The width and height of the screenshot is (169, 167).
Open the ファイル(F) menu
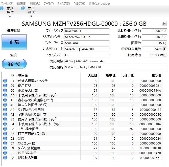coord(7,4)
